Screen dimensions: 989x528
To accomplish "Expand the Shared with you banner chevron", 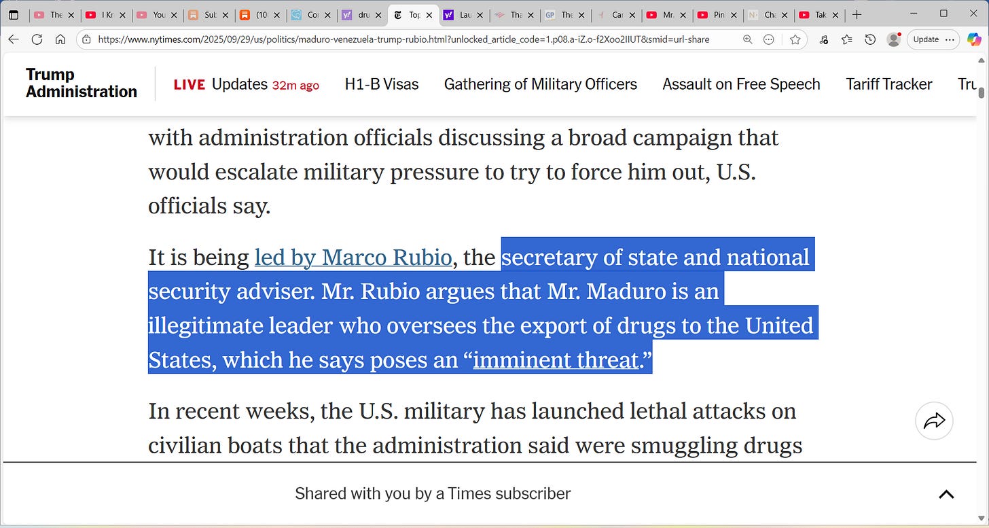I will [946, 494].
